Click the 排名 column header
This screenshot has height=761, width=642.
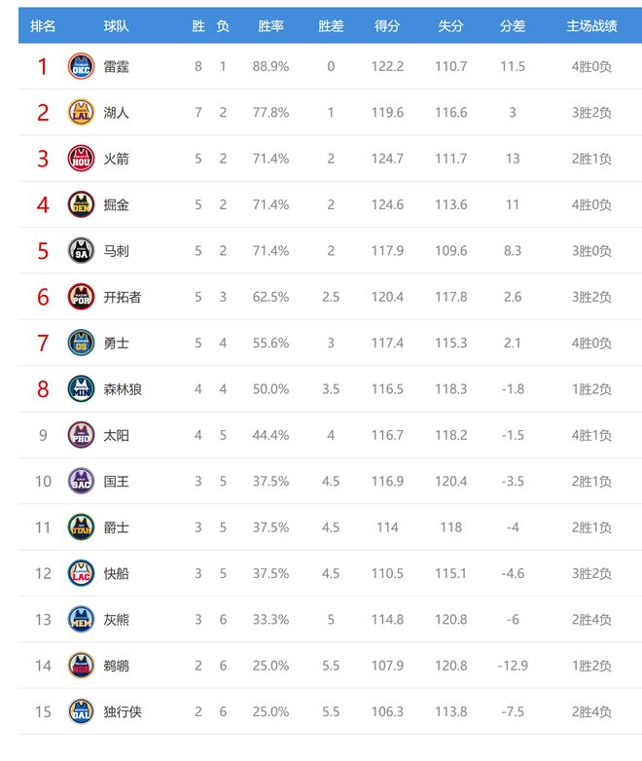coord(43,26)
